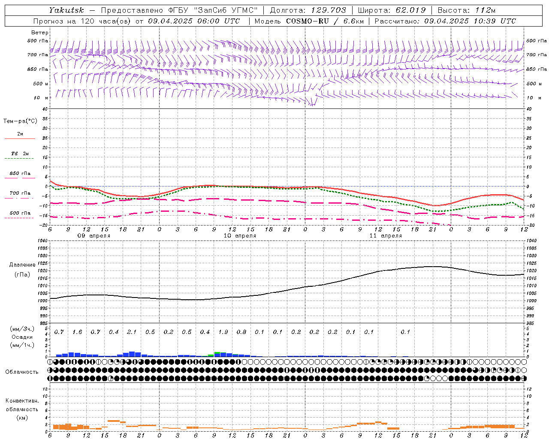
Task: Select the "Облачность" cloudiness label
Action: 22,372
